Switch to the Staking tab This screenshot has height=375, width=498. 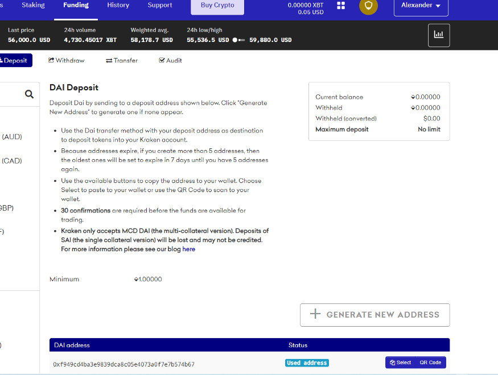click(x=33, y=5)
